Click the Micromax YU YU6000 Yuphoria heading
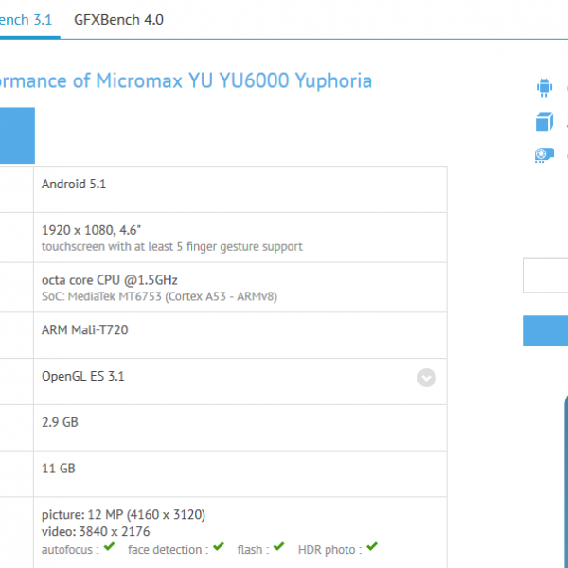Screen dimensions: 568x568 (x=186, y=80)
